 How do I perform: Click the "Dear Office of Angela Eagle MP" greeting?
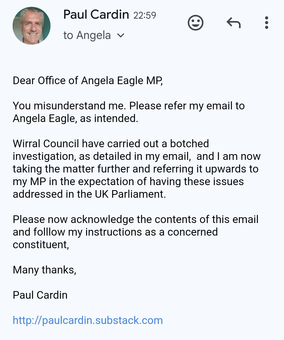coord(88,80)
